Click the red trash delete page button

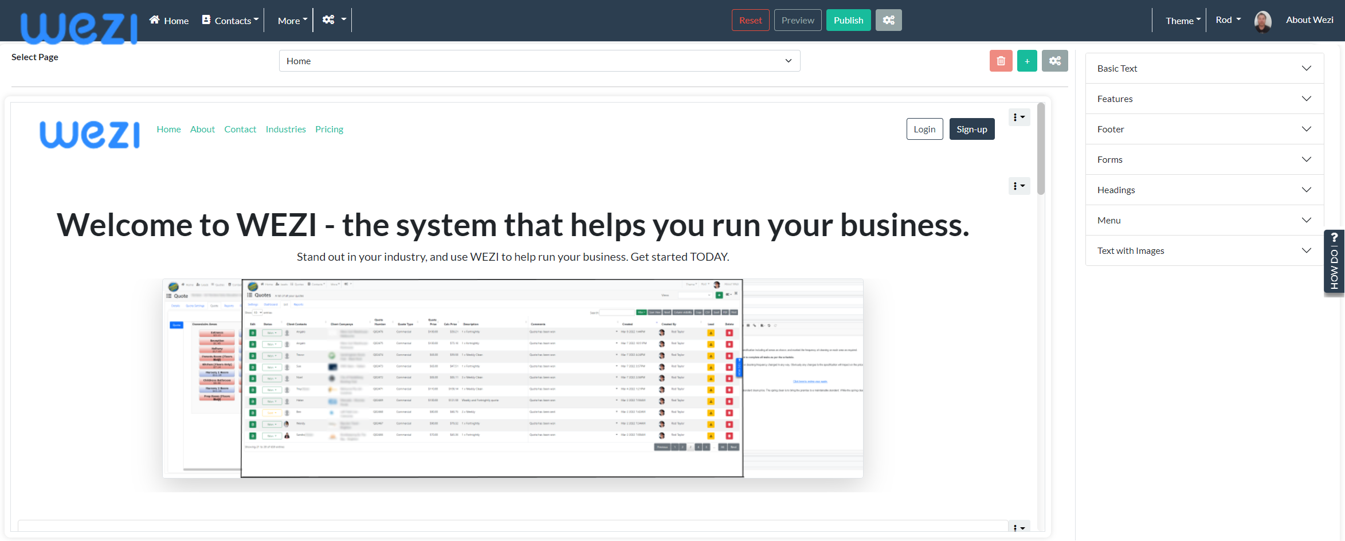[1001, 61]
